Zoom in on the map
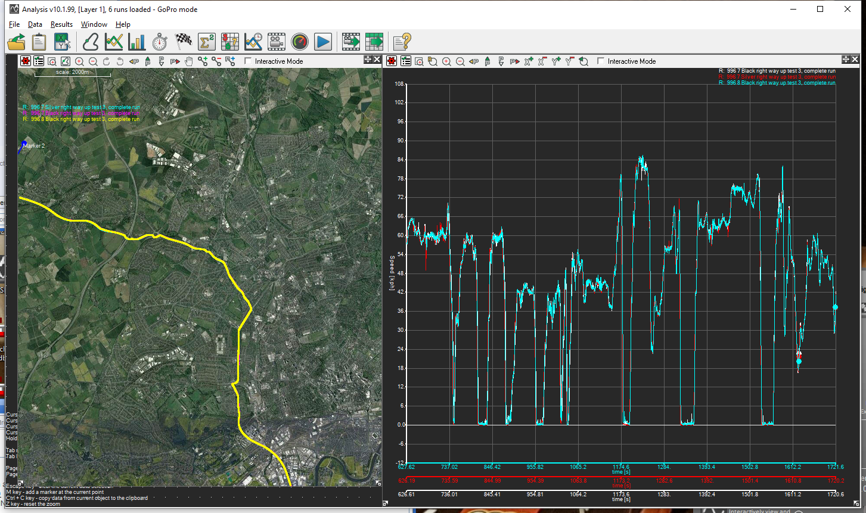Screen dimensions: 866x513 click(79, 61)
